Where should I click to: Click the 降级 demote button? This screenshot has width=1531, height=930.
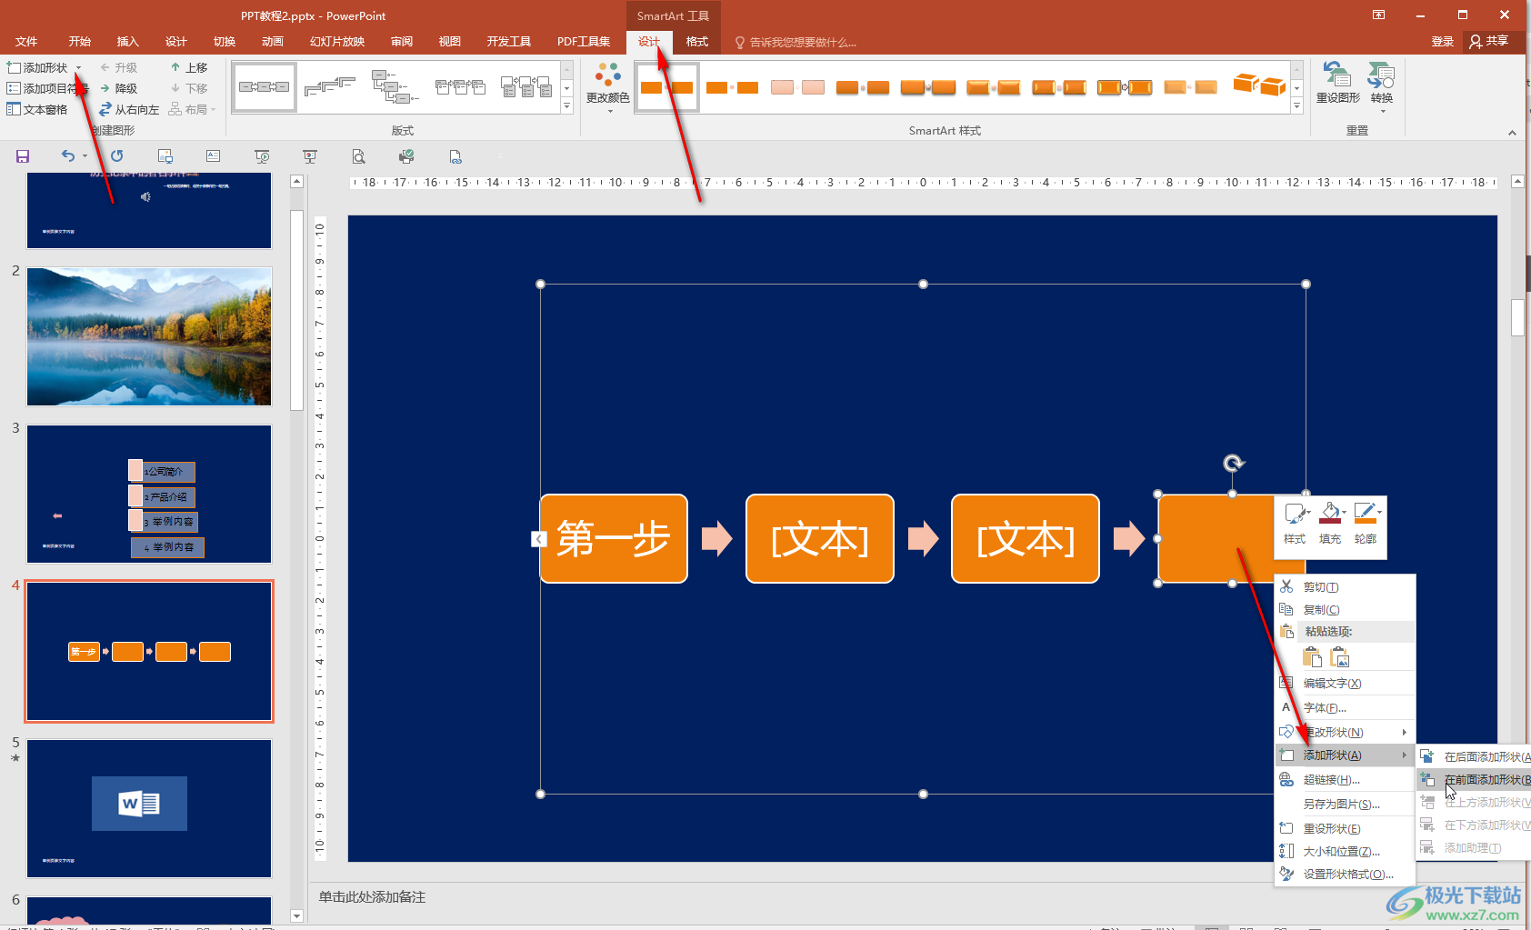119,89
